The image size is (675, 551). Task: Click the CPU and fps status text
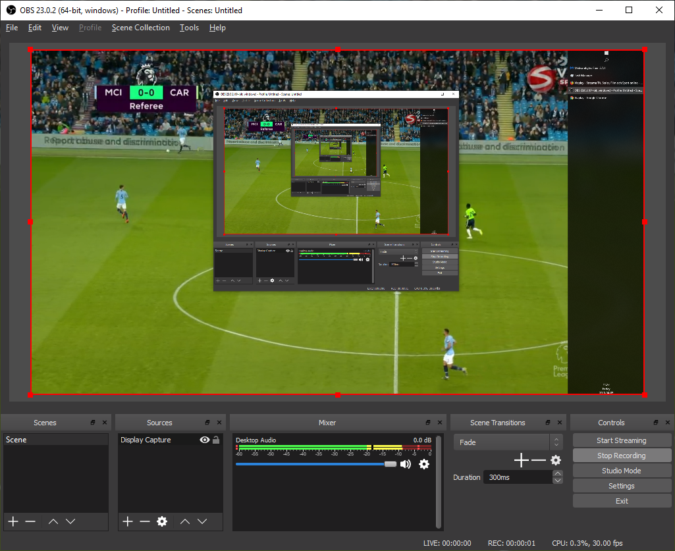coord(587,543)
